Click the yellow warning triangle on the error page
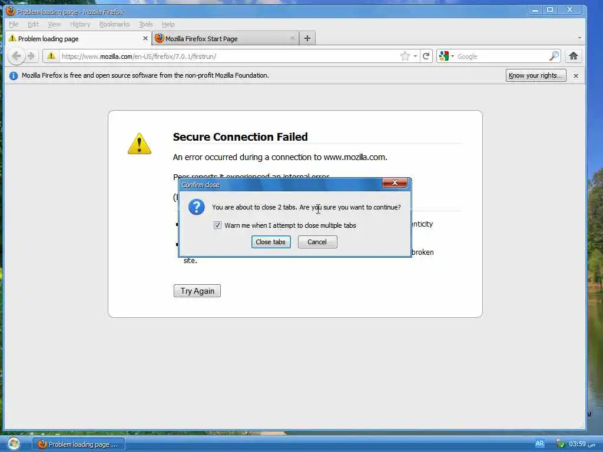The image size is (603, 452). (x=139, y=144)
